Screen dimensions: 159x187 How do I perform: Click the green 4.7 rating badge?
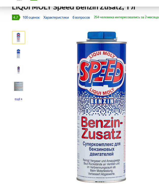(16, 17)
